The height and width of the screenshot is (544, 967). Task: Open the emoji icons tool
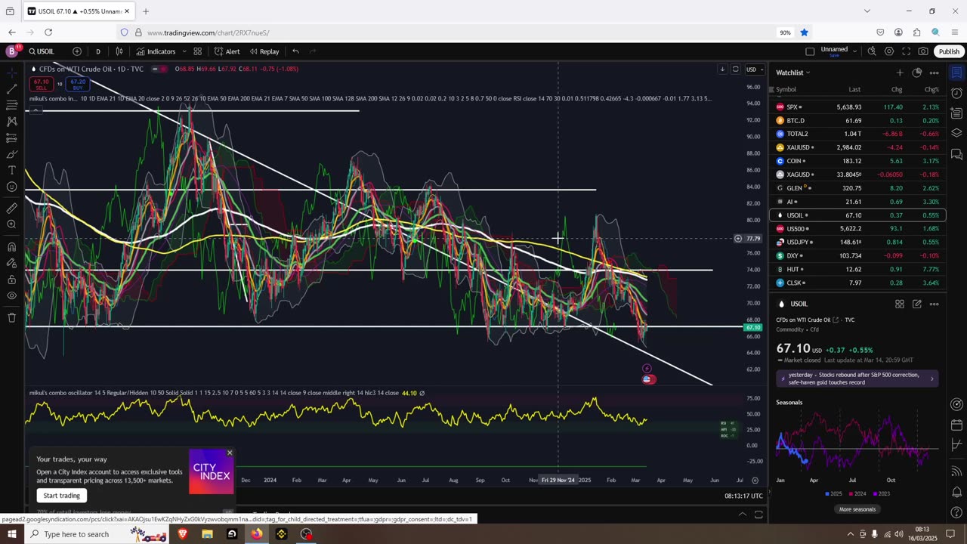11,187
